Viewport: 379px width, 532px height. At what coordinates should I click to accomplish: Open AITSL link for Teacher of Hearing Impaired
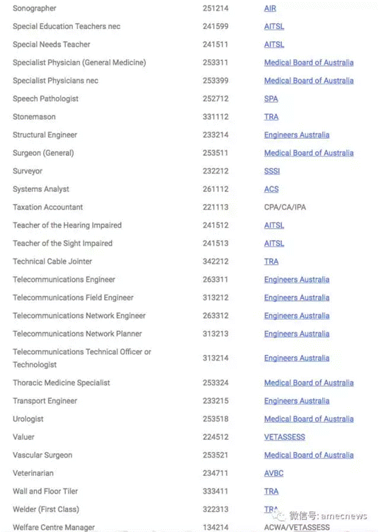[x=274, y=225]
